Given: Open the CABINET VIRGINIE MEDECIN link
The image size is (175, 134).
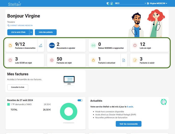Looking at the screenshot, I should (x=21, y=26).
